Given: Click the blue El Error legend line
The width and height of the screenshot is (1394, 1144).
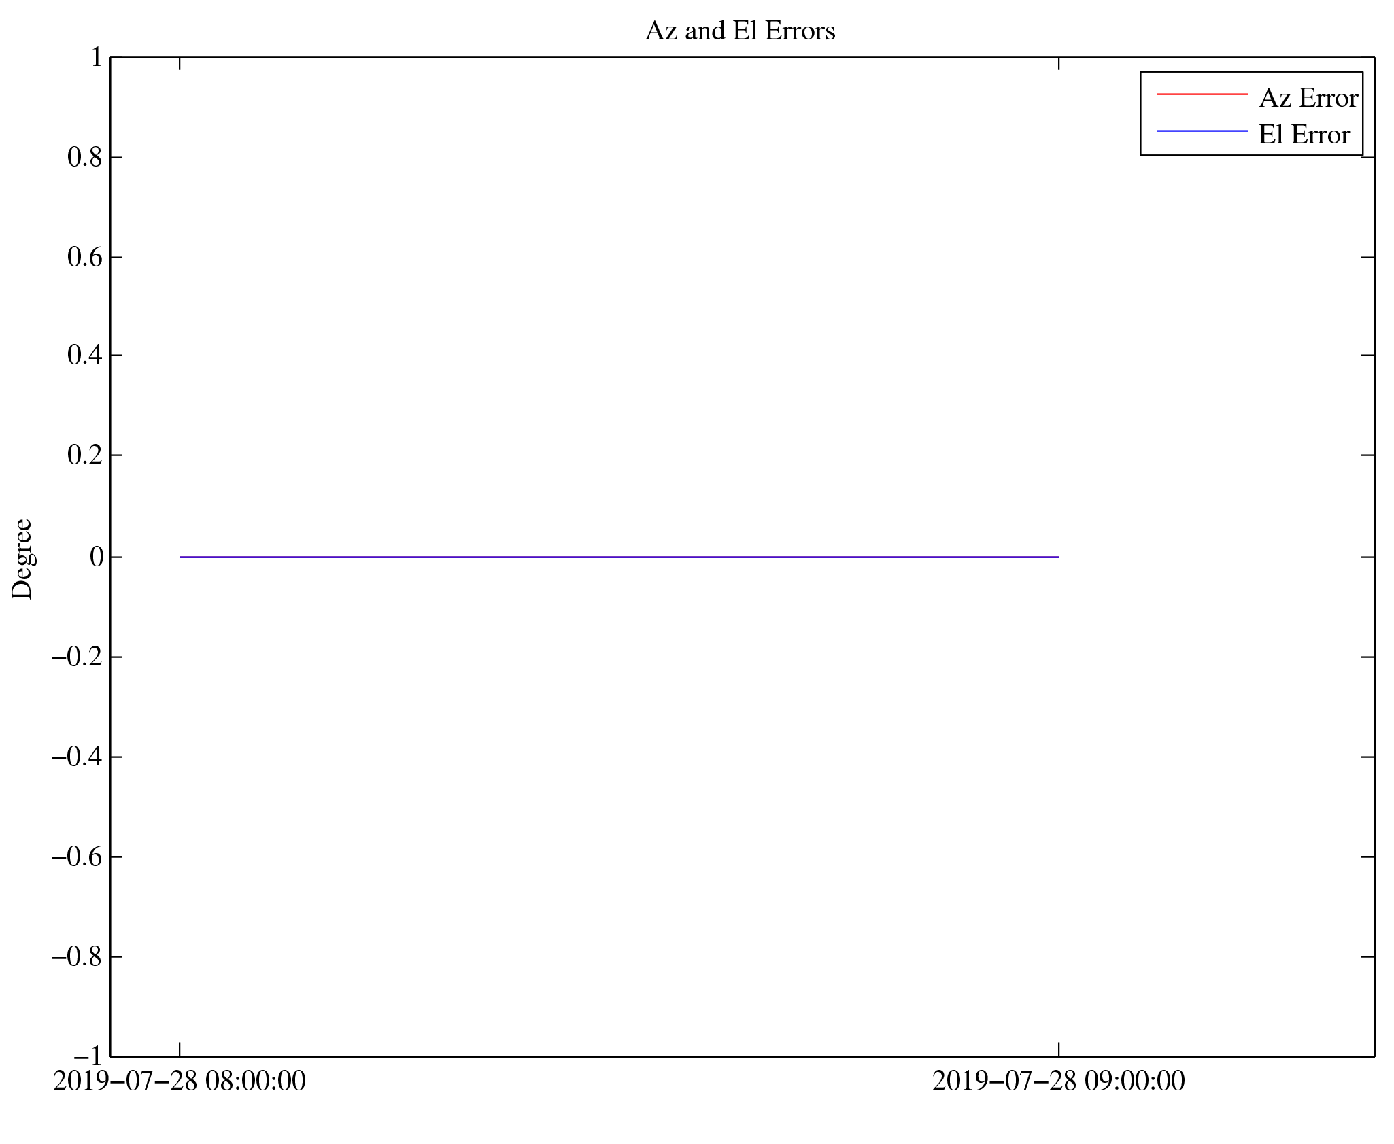Looking at the screenshot, I should pyautogui.click(x=1202, y=131).
